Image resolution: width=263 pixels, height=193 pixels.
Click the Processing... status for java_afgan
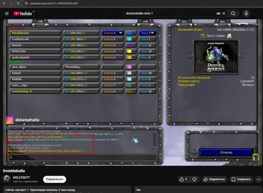point(81,67)
